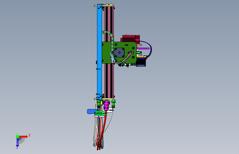This screenshot has width=239, height=154.
Task: Select the magenta D-sub connector
Action: (x=106, y=106)
